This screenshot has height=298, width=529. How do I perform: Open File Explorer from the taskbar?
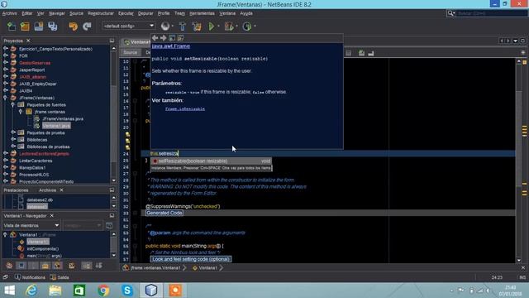coord(55,291)
